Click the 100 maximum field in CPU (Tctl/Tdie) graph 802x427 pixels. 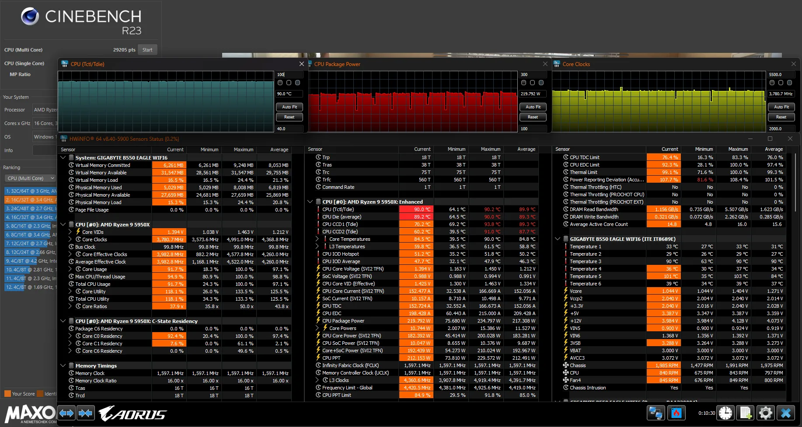[289, 75]
